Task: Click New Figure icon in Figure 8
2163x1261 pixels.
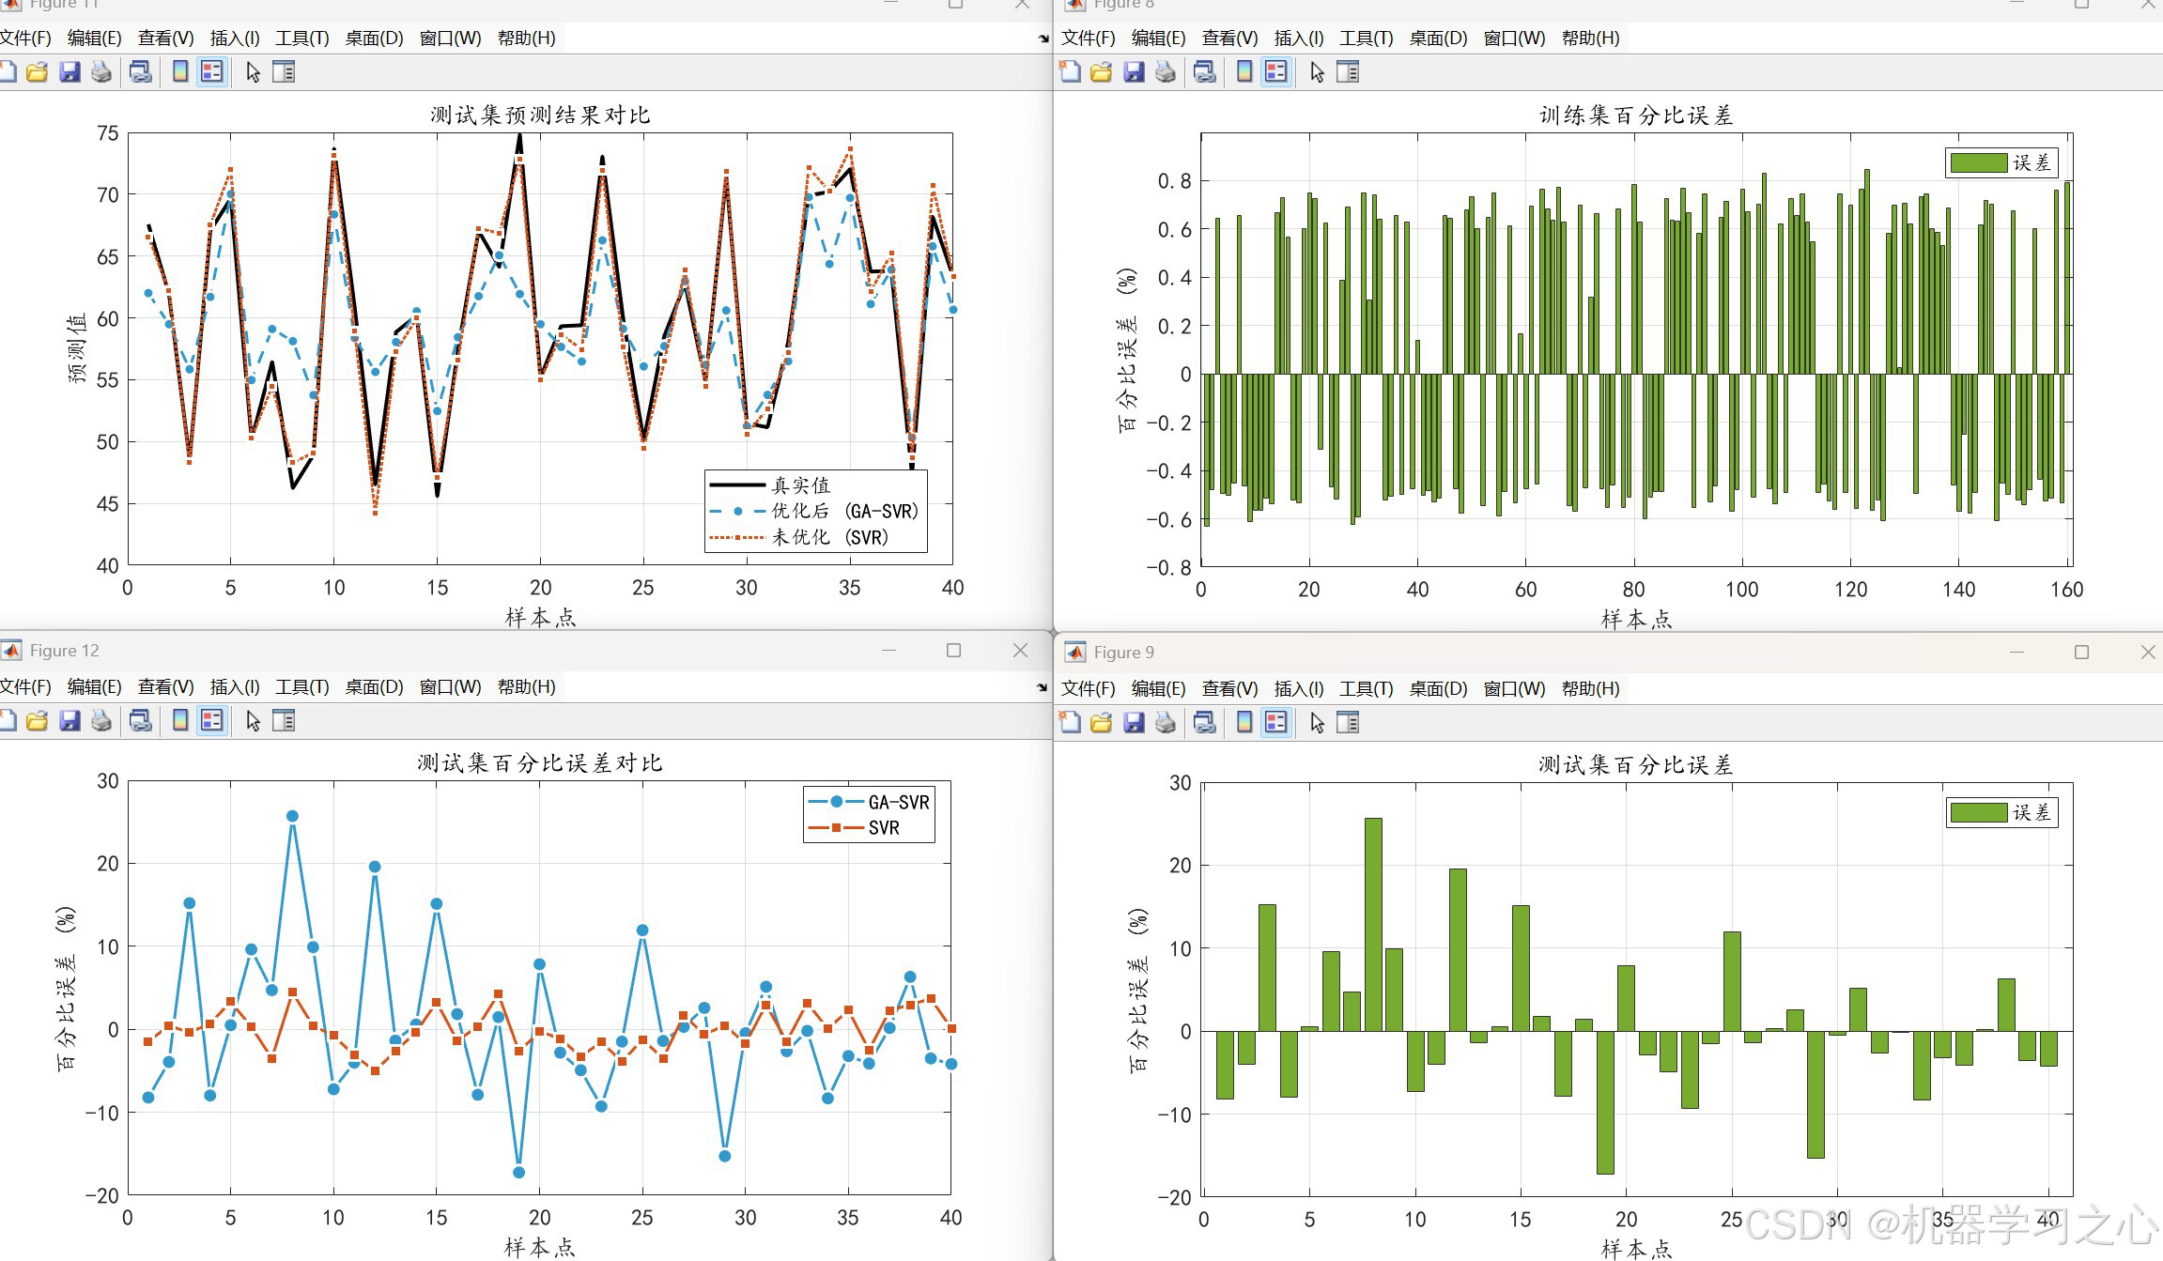Action: coord(1070,71)
